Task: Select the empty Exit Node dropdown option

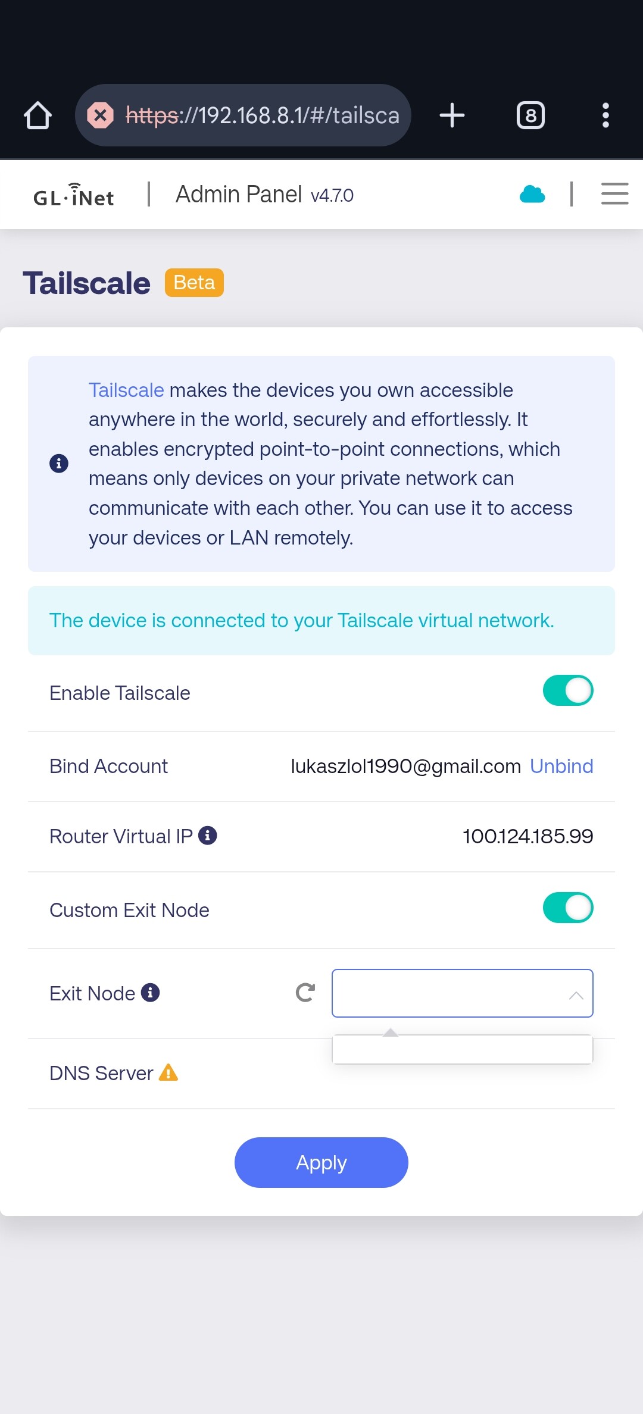Action: 462,1049
